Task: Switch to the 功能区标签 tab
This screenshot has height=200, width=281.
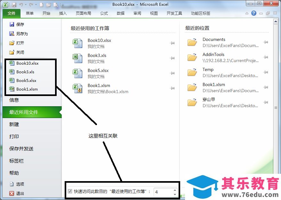Action: pyautogui.click(x=201, y=13)
